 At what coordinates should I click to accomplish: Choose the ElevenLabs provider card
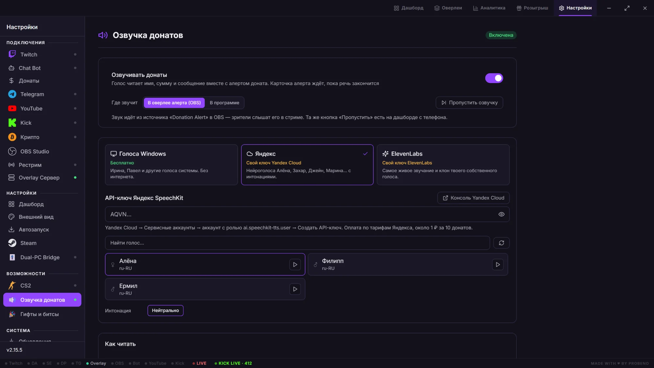coord(443,165)
